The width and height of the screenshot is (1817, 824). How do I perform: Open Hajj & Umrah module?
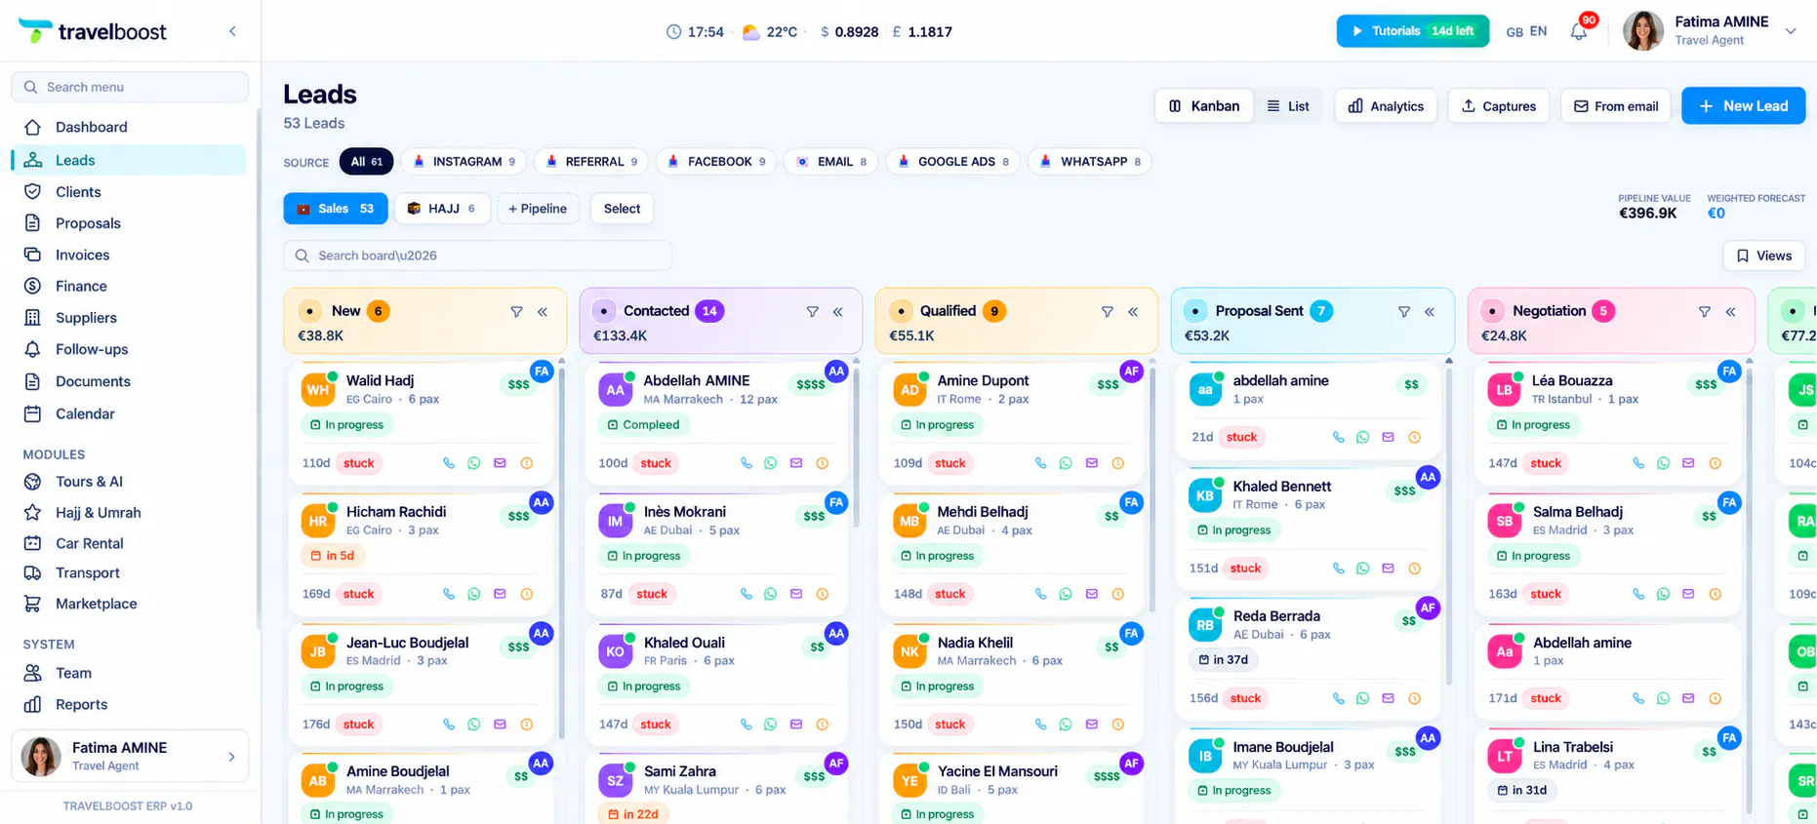tap(129, 512)
